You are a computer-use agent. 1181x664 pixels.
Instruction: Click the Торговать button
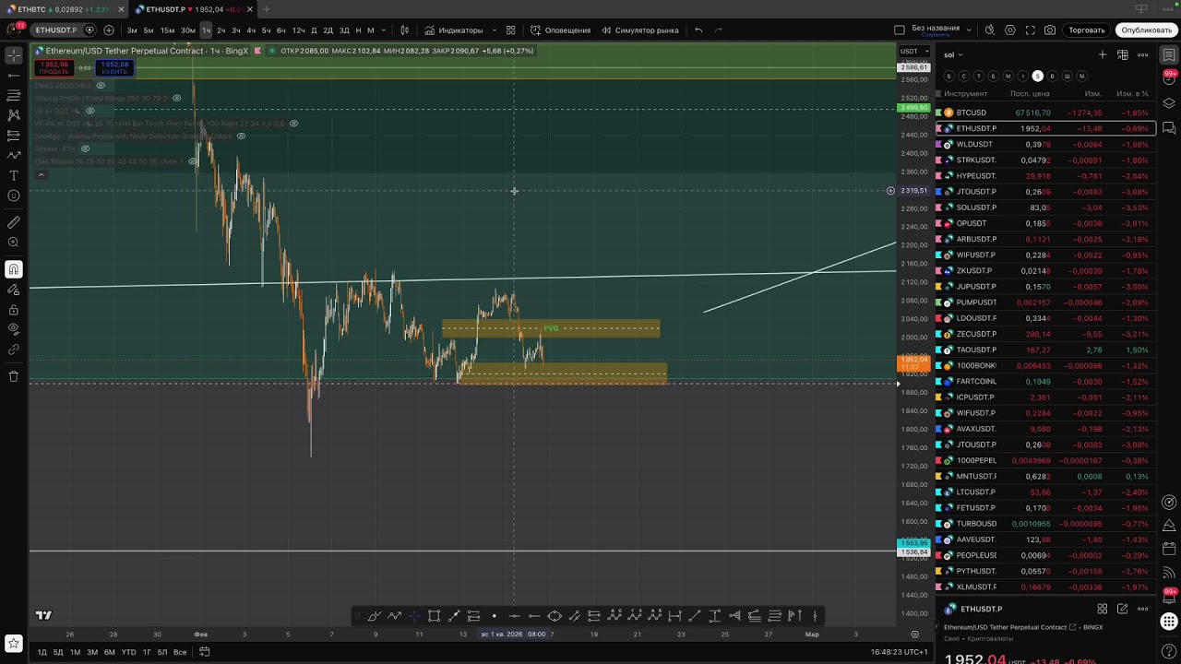[x=1087, y=30]
